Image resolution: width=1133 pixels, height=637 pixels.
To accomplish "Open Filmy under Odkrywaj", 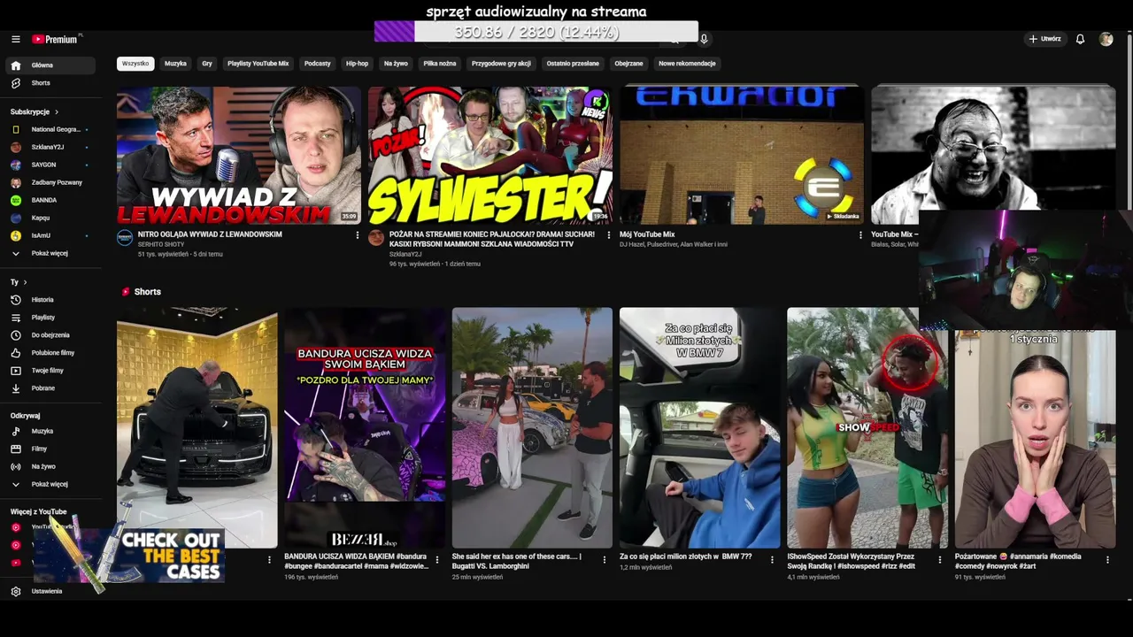I will tap(50, 449).
